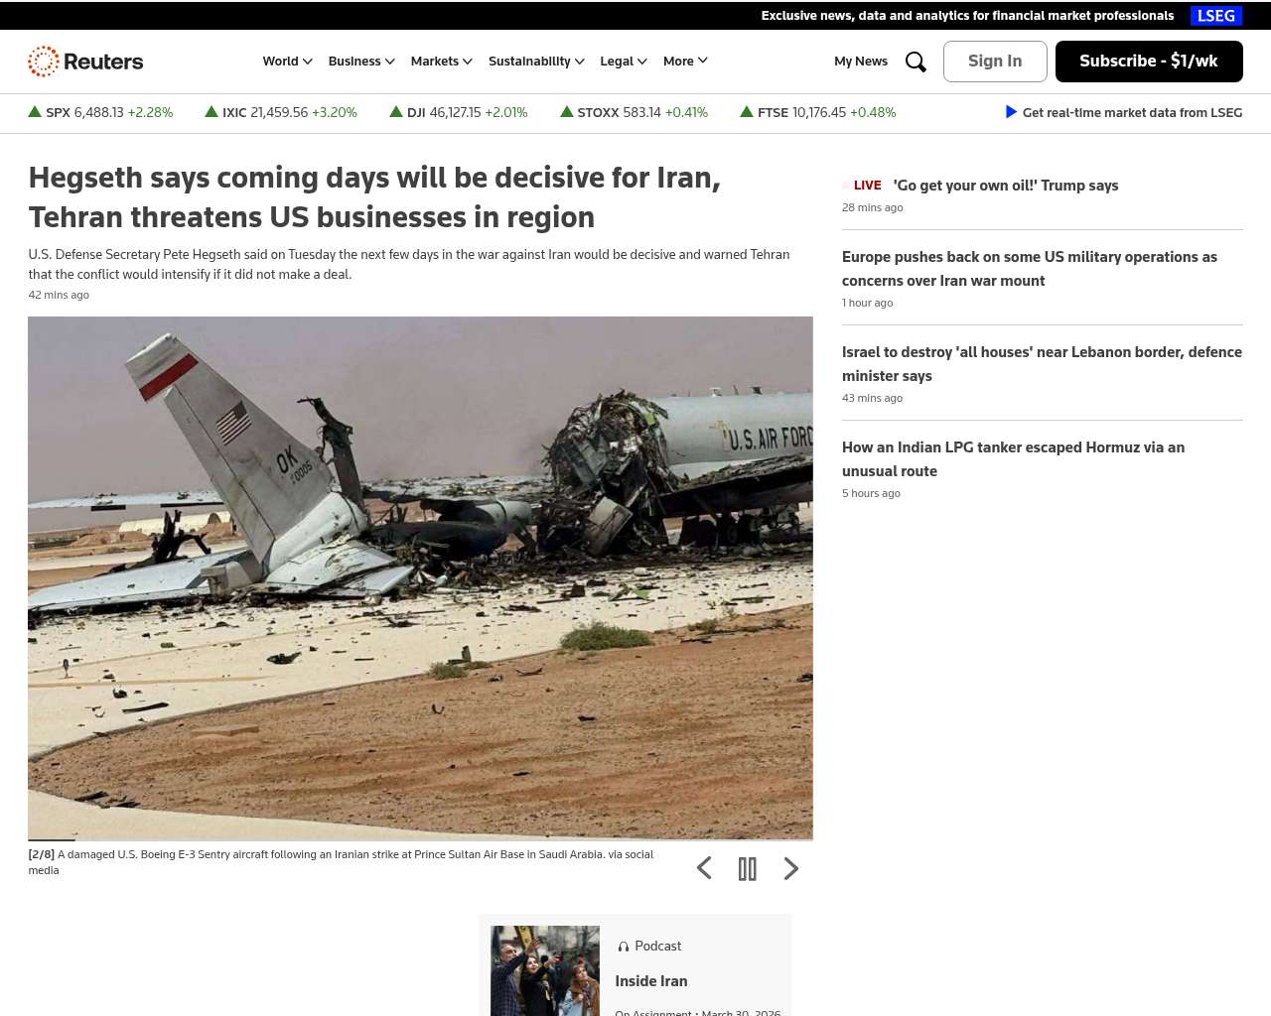The height and width of the screenshot is (1016, 1271).
Task: Open the Legal navigation menu
Action: [x=624, y=62]
